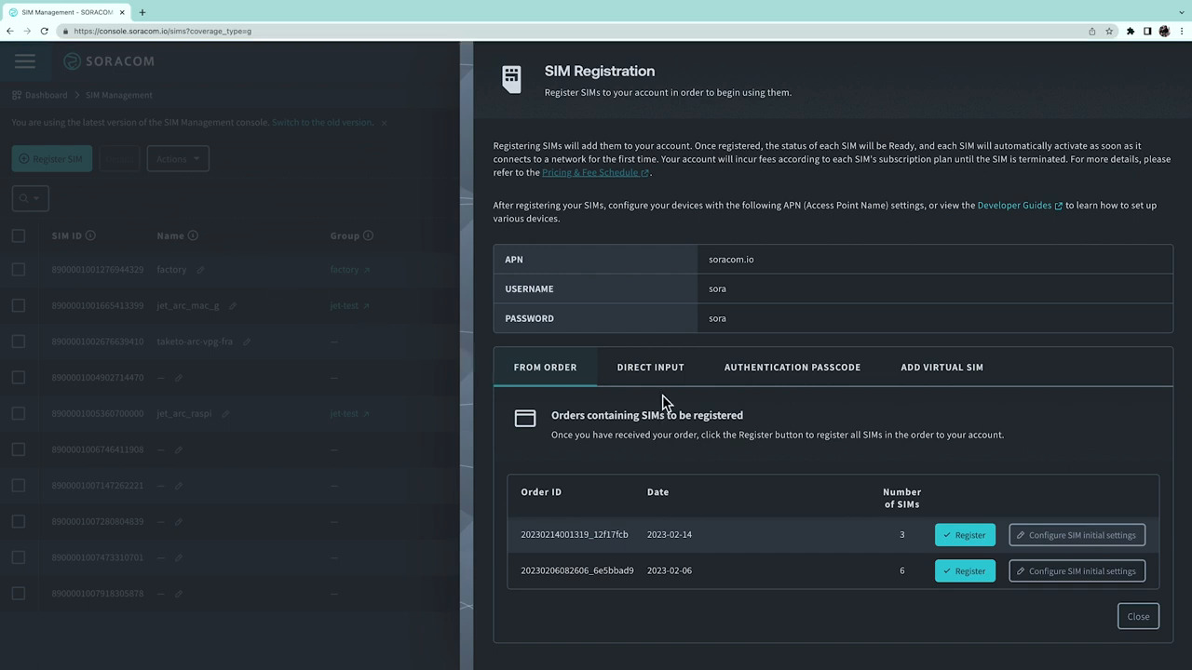
Task: Click the SORACOM logo
Action: pos(109,61)
